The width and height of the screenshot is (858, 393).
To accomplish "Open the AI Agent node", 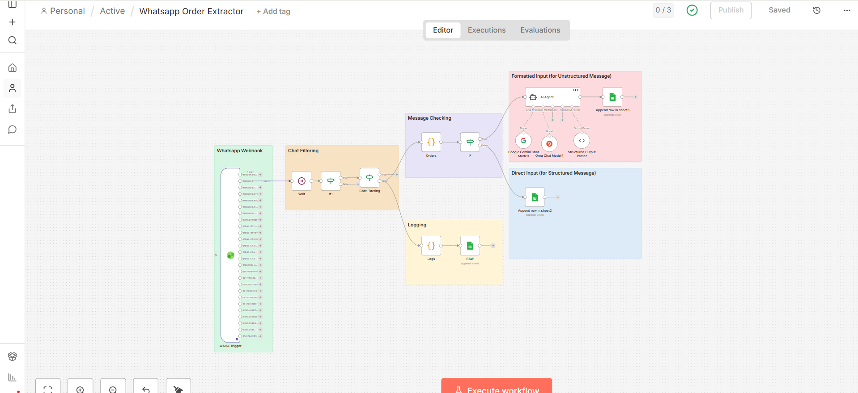I will [552, 97].
